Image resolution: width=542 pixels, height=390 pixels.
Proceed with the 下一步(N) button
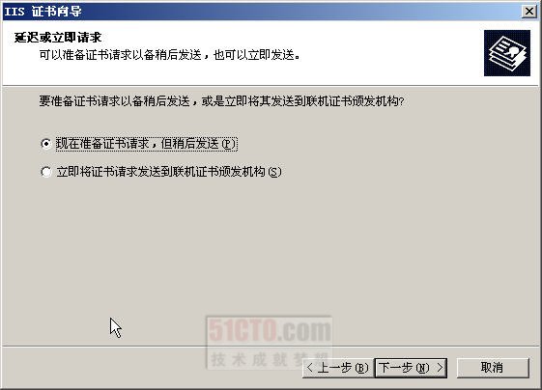click(x=411, y=368)
